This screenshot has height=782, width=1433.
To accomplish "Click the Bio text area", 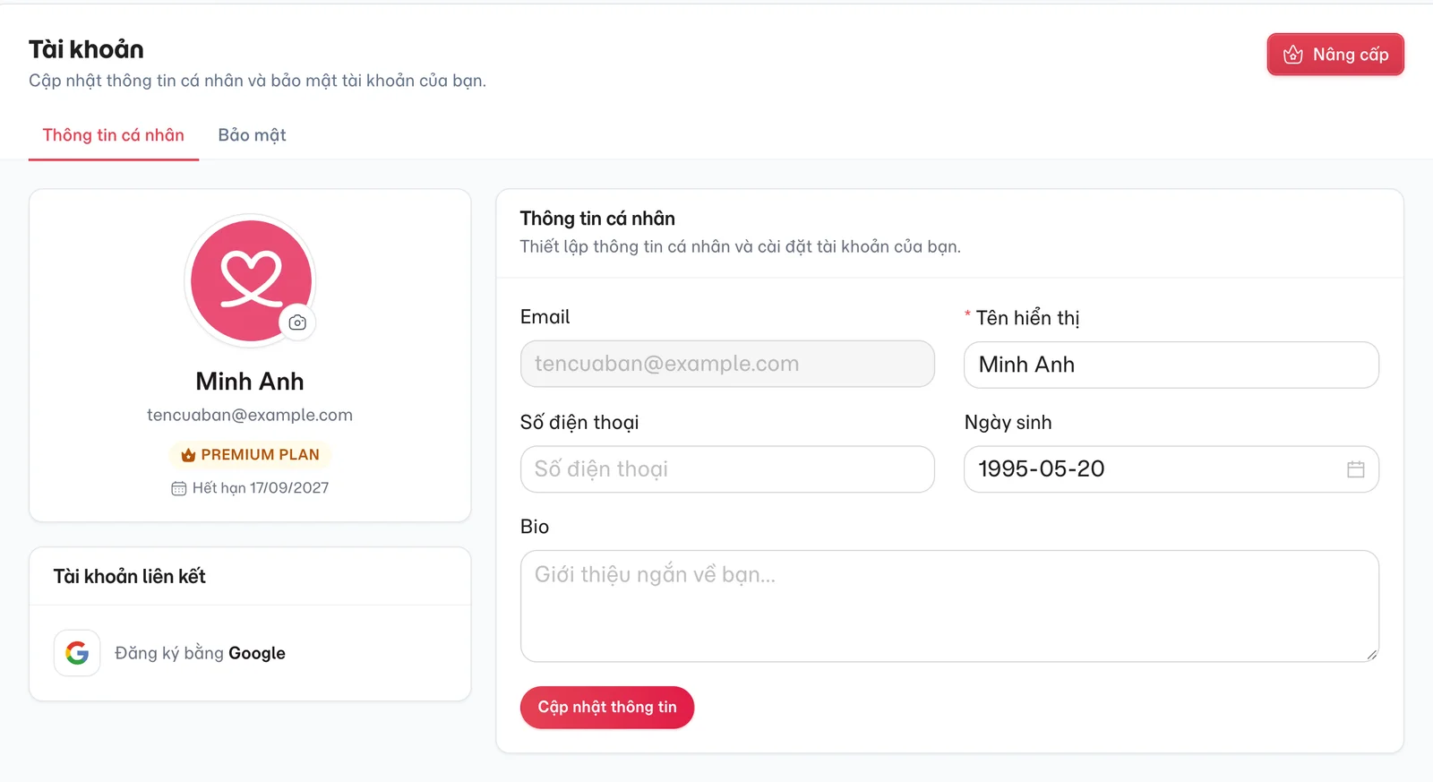I will (x=949, y=606).
